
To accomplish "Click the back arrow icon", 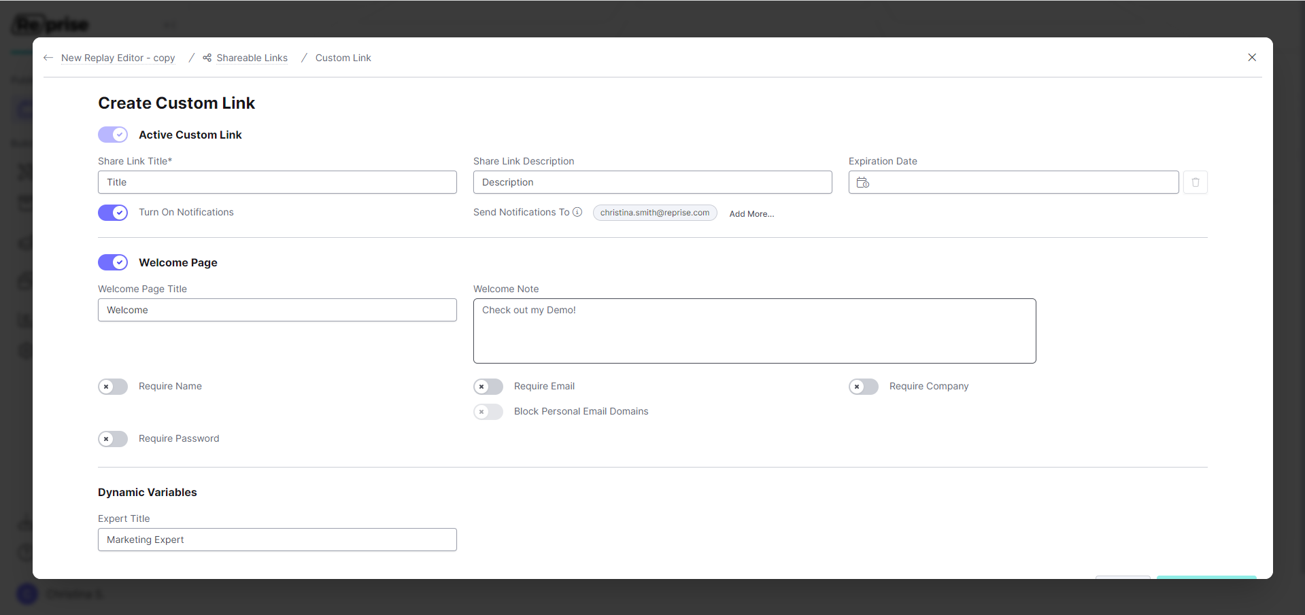I will pyautogui.click(x=48, y=58).
